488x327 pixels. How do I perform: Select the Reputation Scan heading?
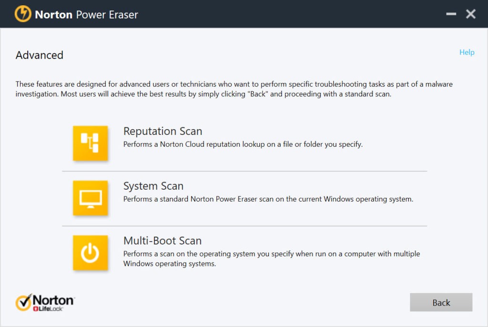[x=163, y=131]
